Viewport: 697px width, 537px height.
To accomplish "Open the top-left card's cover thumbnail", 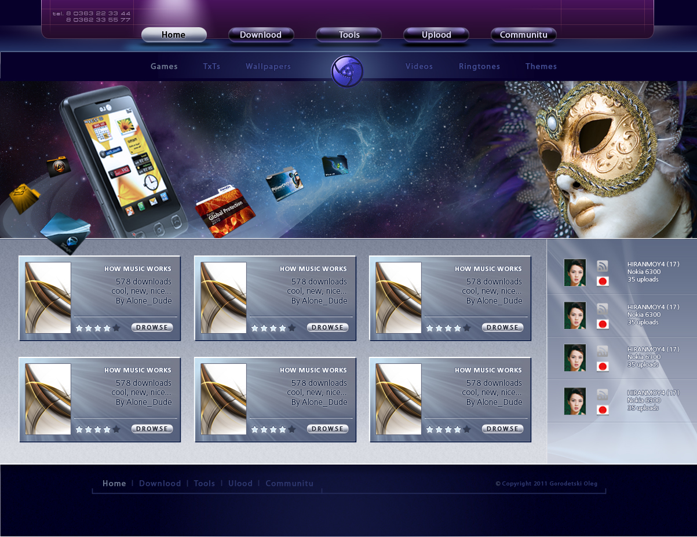I will 48,298.
